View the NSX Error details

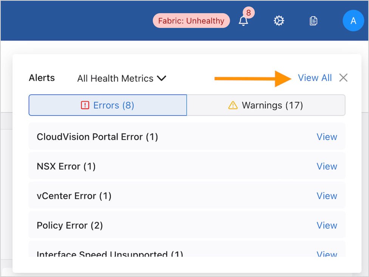[327, 166]
